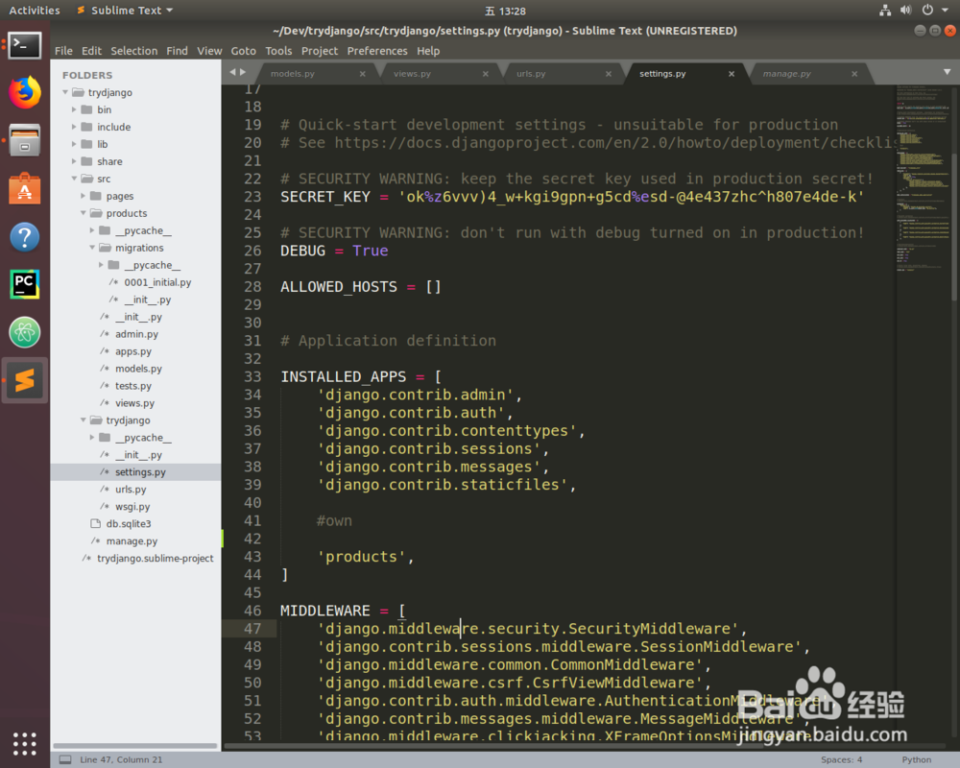Collapse the src folder
Image resolution: width=960 pixels, height=768 pixels.
pos(74,179)
